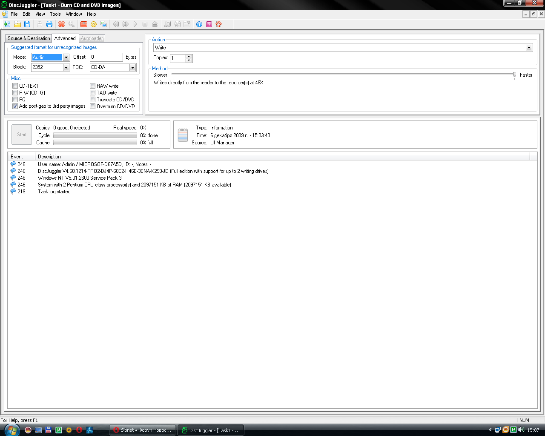Increase Copies with the up spinner arrow

(189, 56)
